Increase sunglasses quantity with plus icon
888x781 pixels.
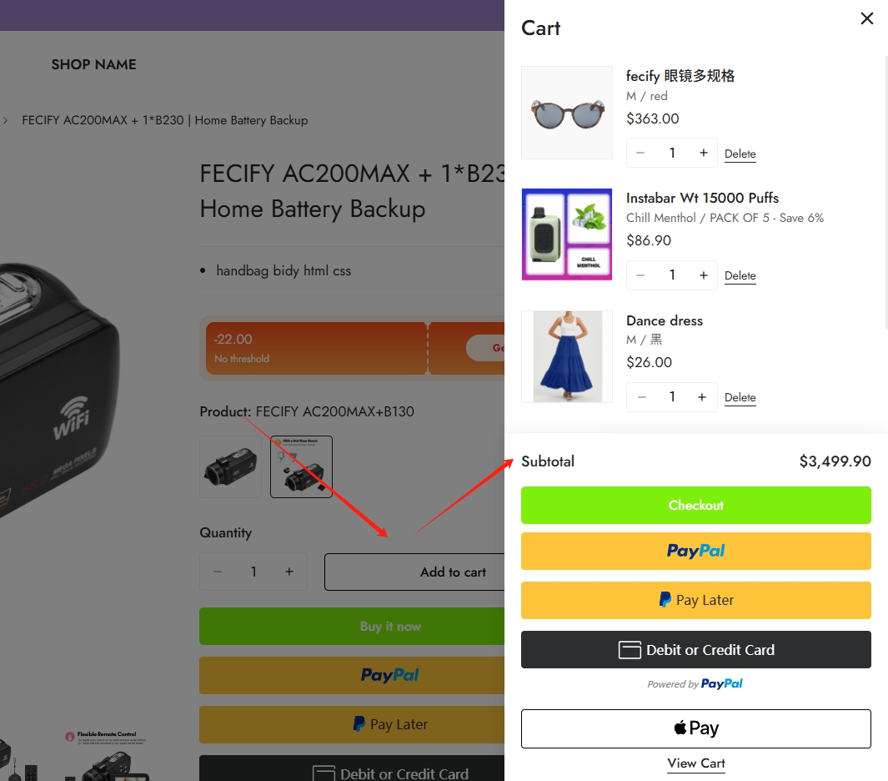pos(704,153)
